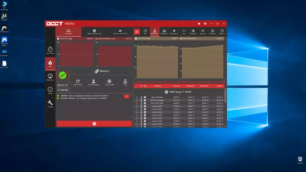The width and height of the screenshot is (306, 172).
Task: Click the 16 поток(ов) threads icon
Action: click(x=94, y=81)
